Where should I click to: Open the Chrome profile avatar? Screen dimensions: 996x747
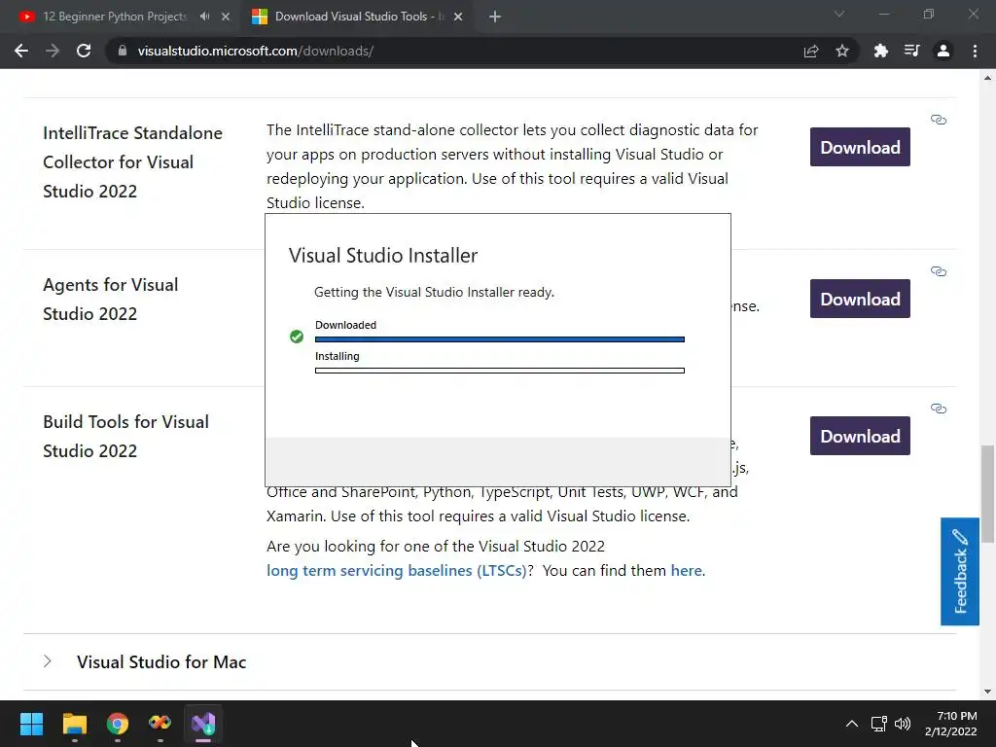pos(943,51)
